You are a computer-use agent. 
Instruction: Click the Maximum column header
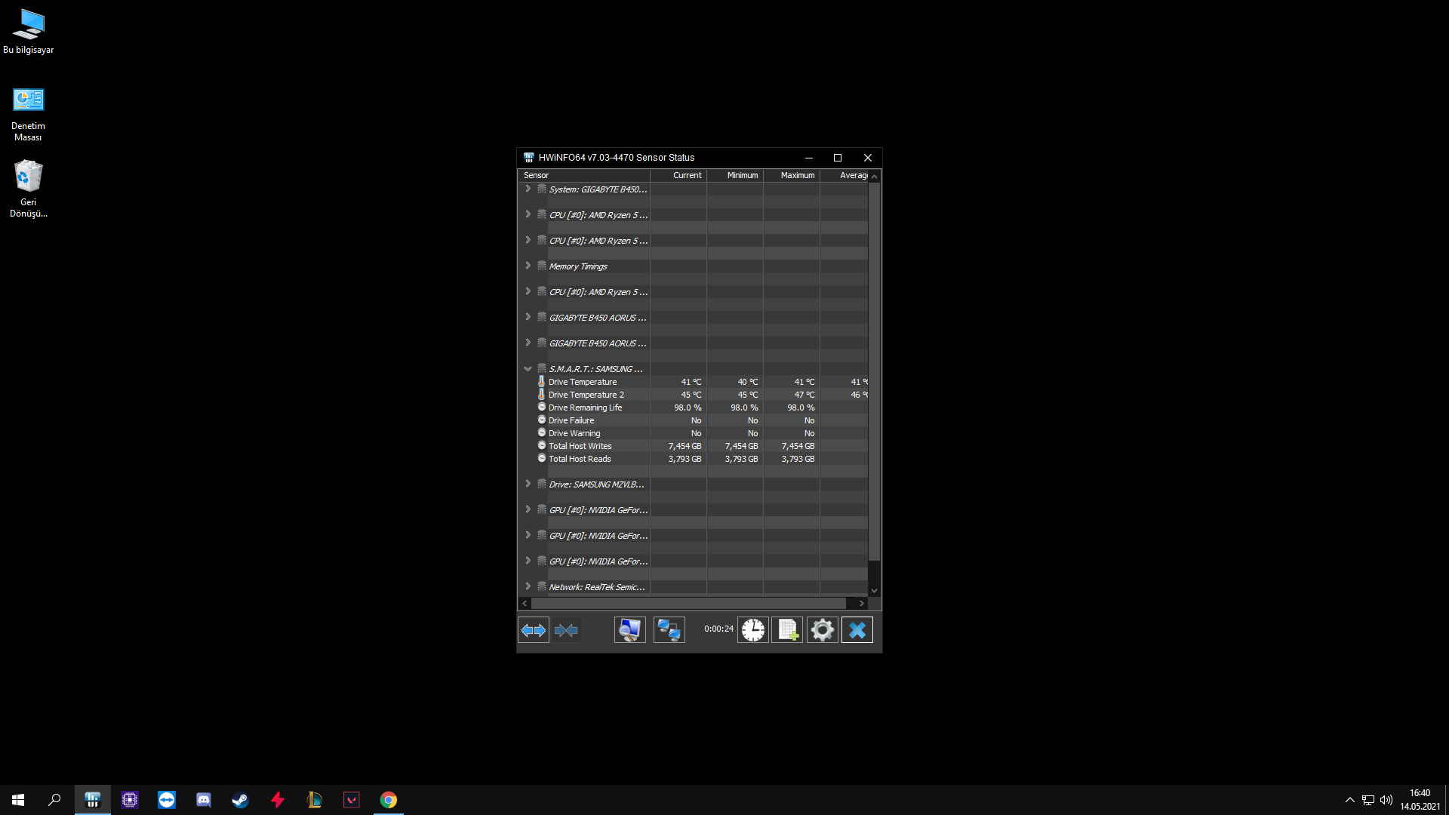797,175
